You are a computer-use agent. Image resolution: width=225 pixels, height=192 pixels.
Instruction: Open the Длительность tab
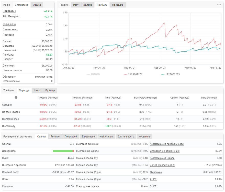pyautogui.click(x=126, y=136)
